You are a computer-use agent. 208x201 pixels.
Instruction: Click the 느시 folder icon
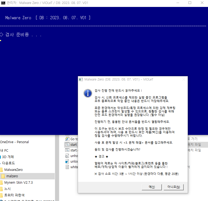(x=1, y=189)
